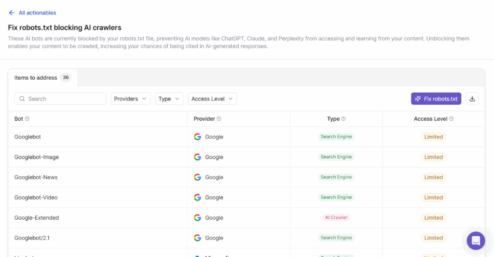Open the All actionables link
Image resolution: width=494 pixels, height=257 pixels.
pos(37,13)
